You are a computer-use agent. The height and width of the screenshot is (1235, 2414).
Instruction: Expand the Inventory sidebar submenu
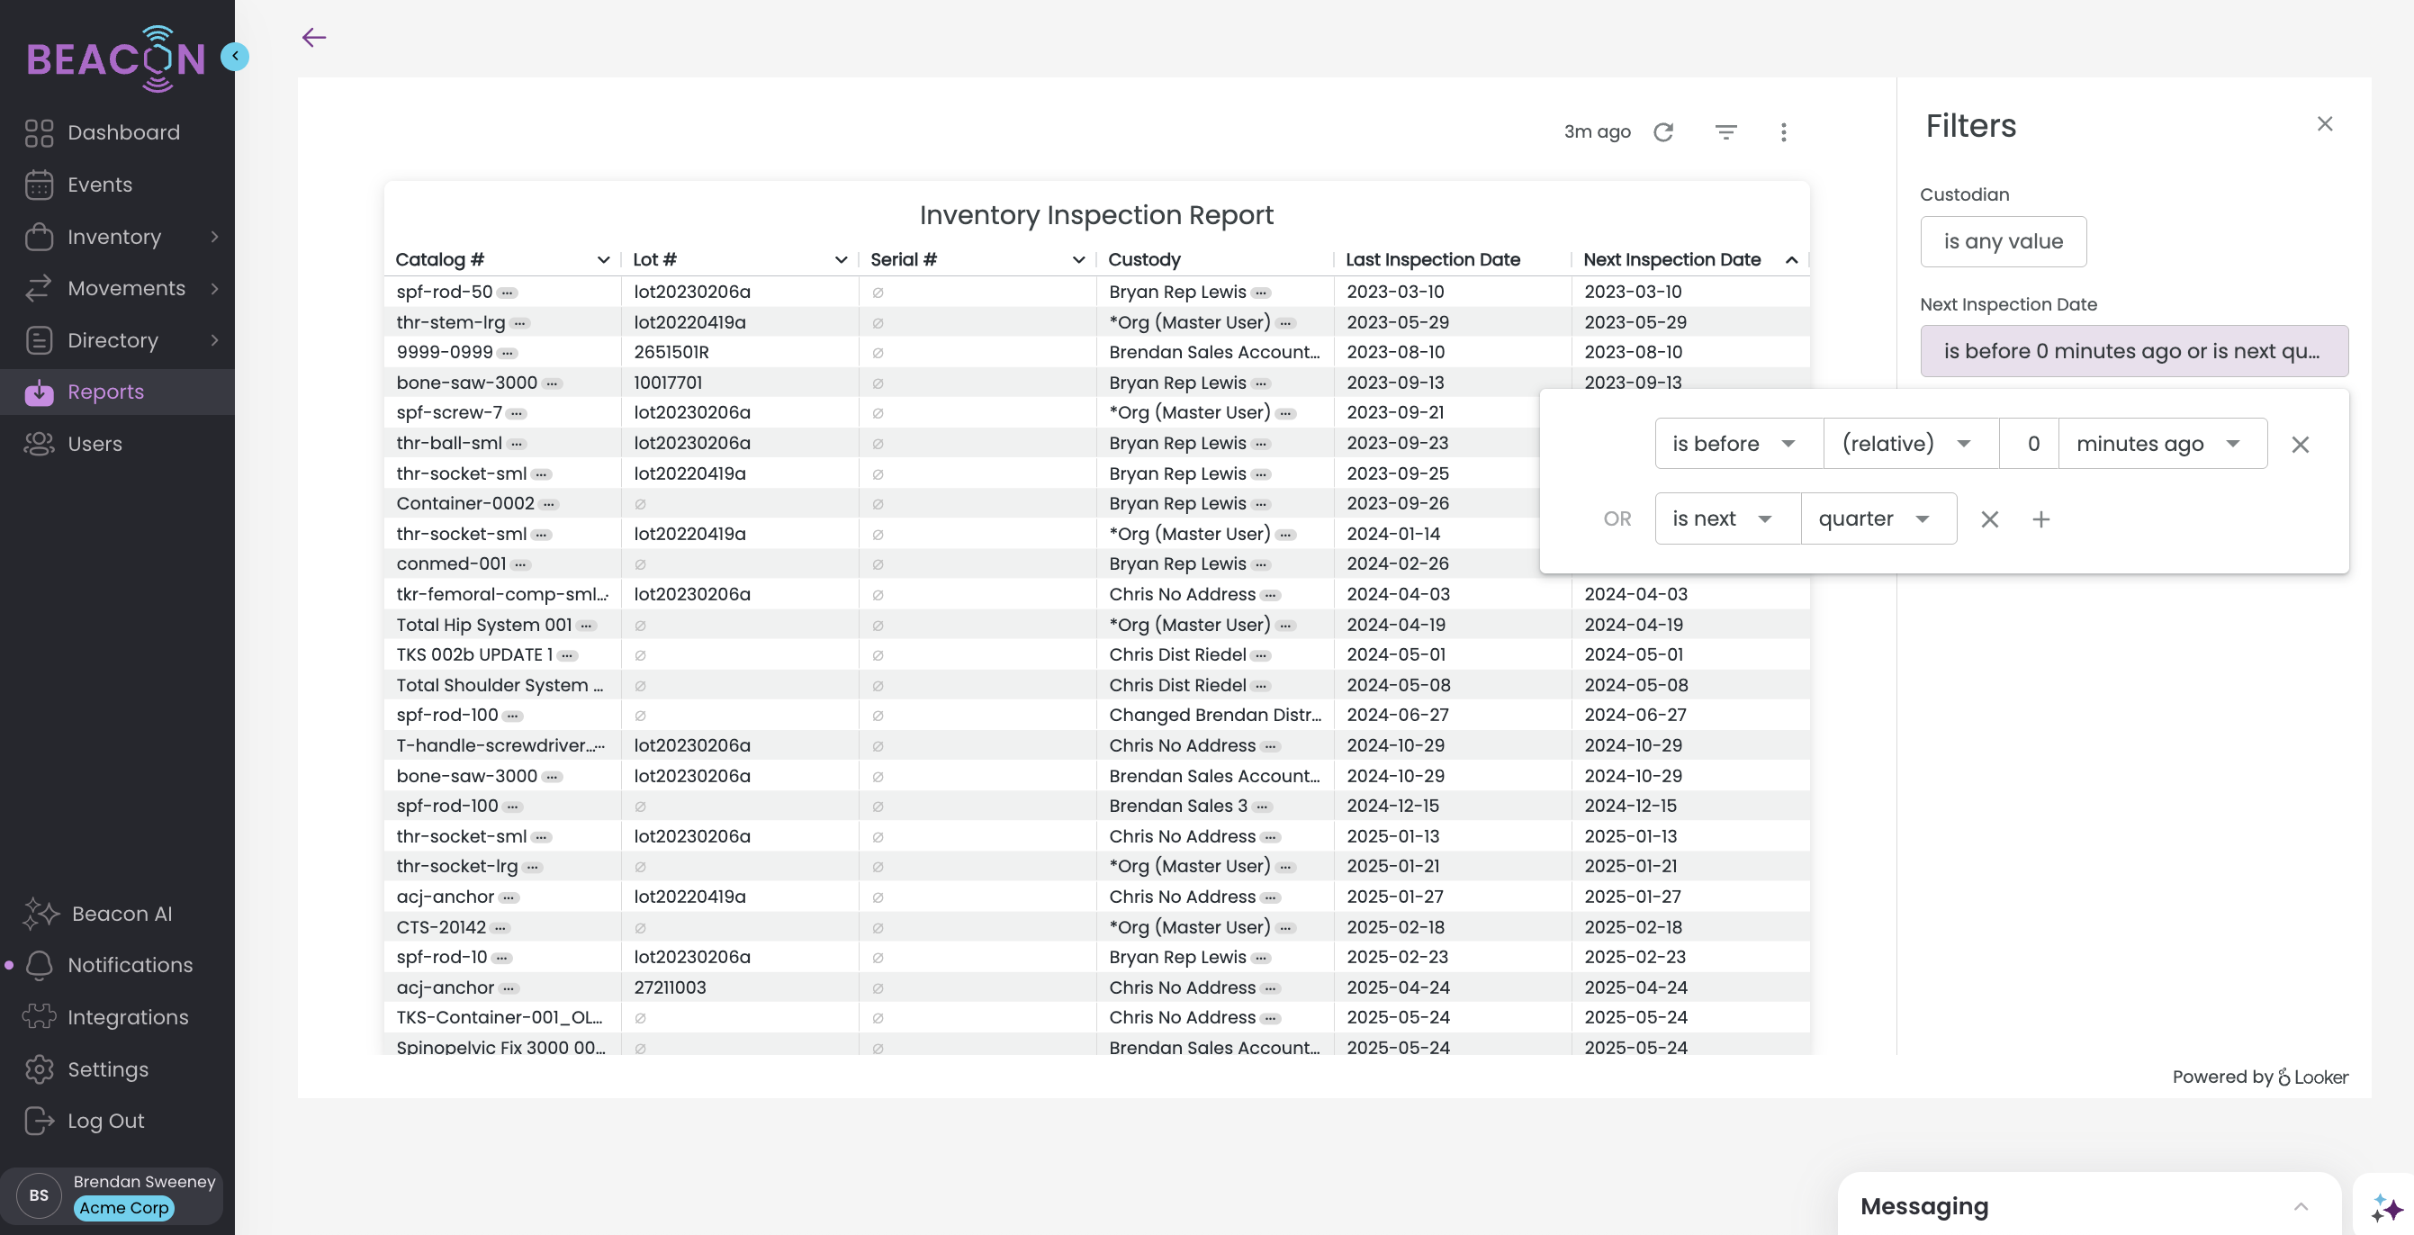[x=214, y=237]
